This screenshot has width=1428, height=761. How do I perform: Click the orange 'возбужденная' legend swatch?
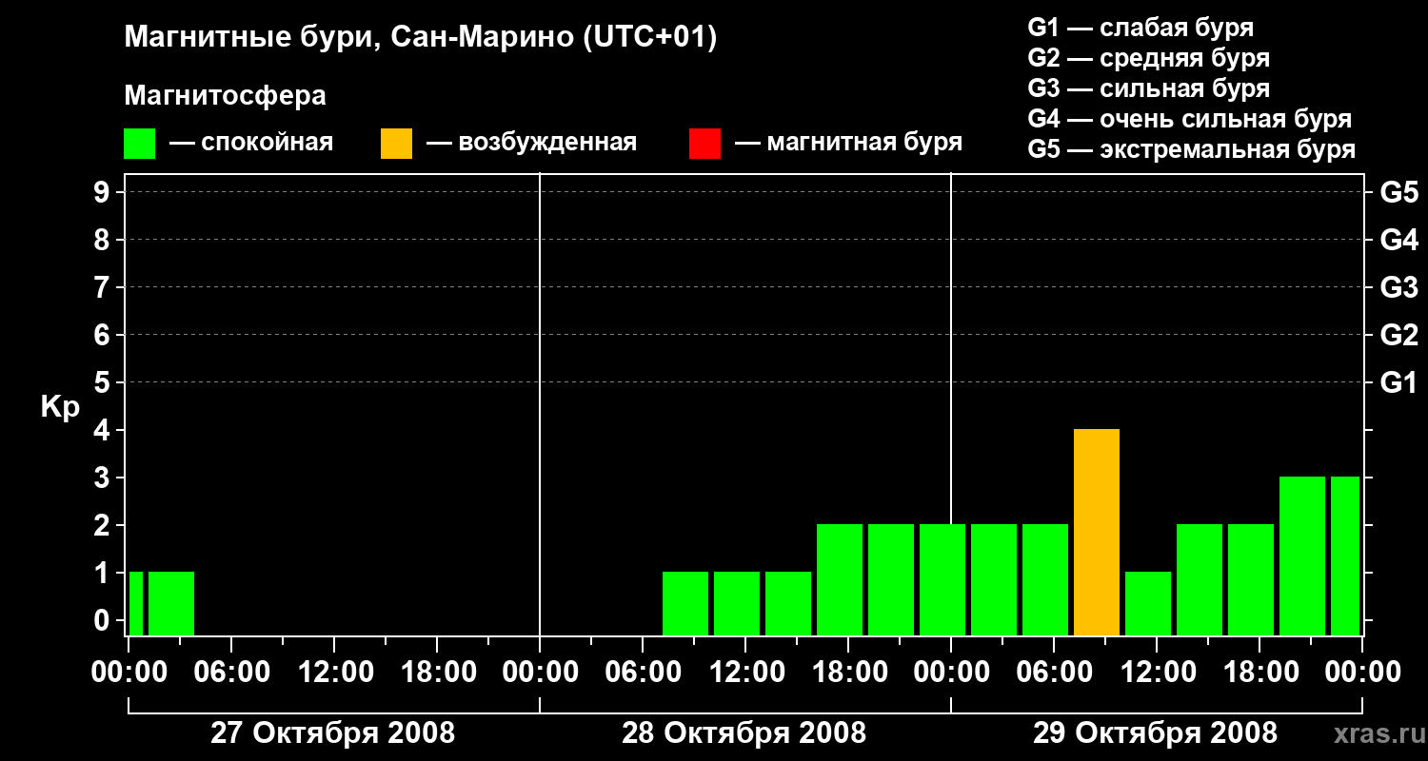point(396,144)
